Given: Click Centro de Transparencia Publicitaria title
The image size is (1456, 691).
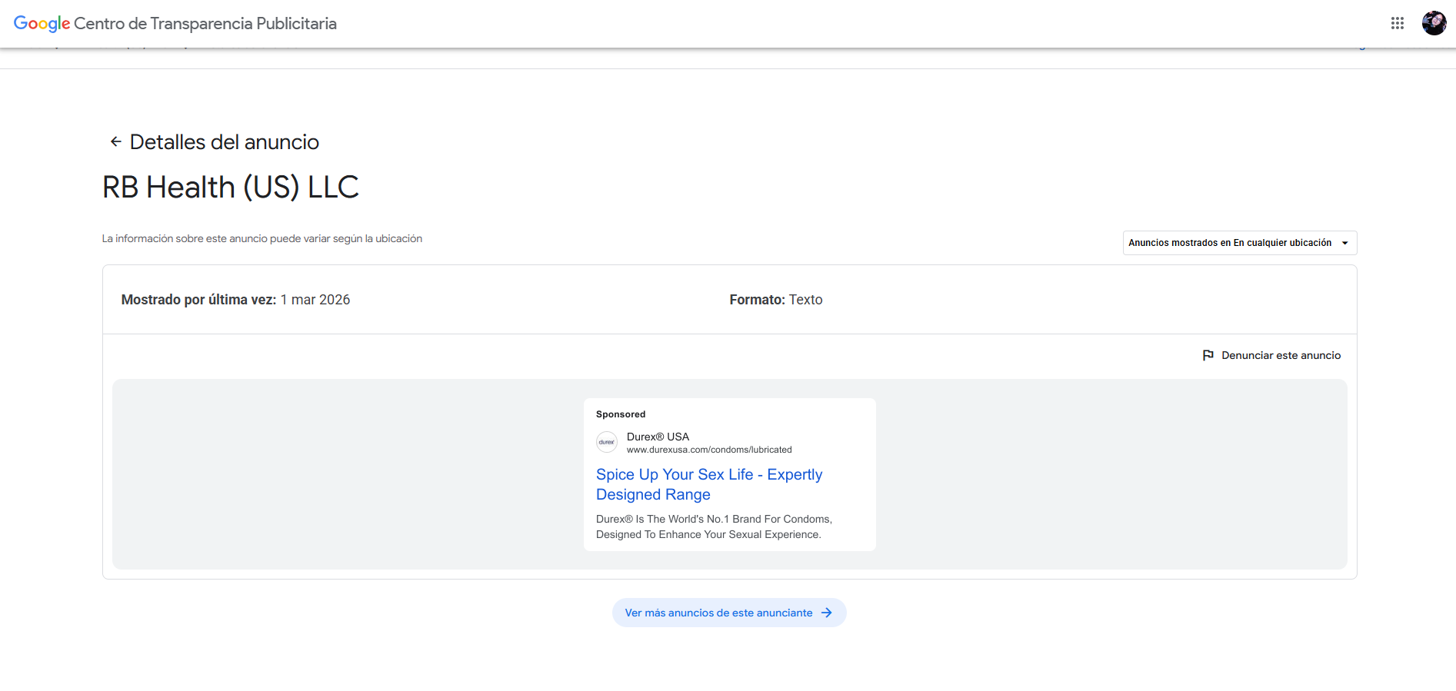Looking at the screenshot, I should [205, 24].
